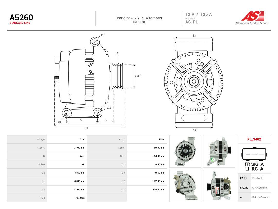Click the D.2 mounting hole label
Image resolution: width=278 pixels, height=209 pixels.
tap(109, 108)
